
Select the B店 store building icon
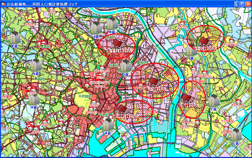(x=112, y=24)
